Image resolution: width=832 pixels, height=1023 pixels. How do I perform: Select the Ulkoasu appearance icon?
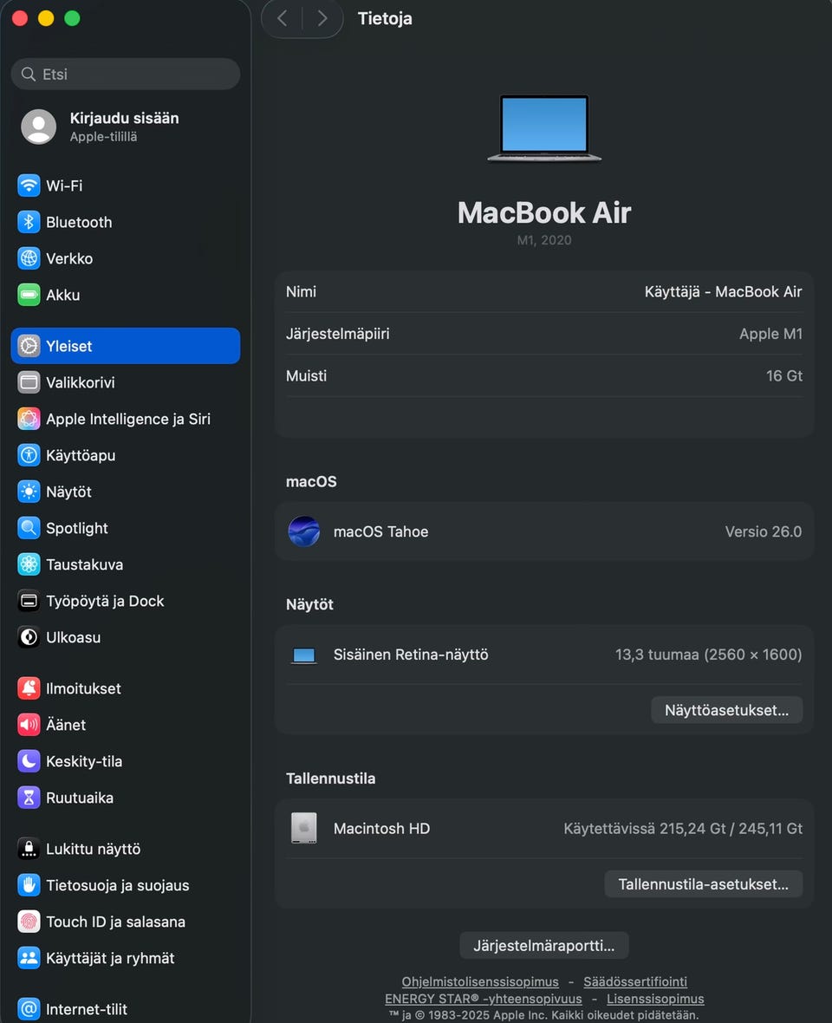[x=29, y=637]
